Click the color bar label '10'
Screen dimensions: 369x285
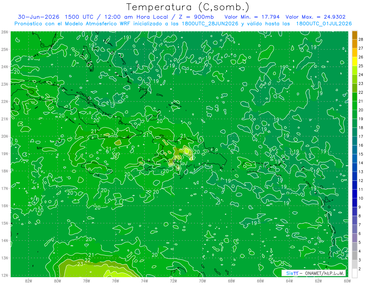pyautogui.click(x=361, y=198)
